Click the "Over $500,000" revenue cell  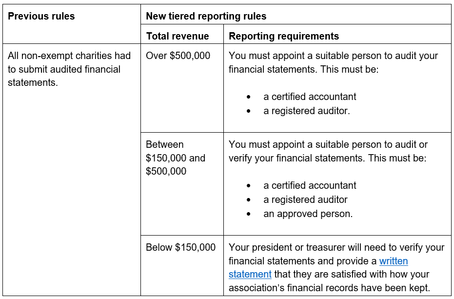178,56
